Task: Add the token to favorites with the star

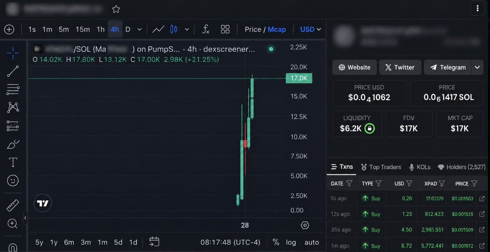Action: pyautogui.click(x=116, y=9)
